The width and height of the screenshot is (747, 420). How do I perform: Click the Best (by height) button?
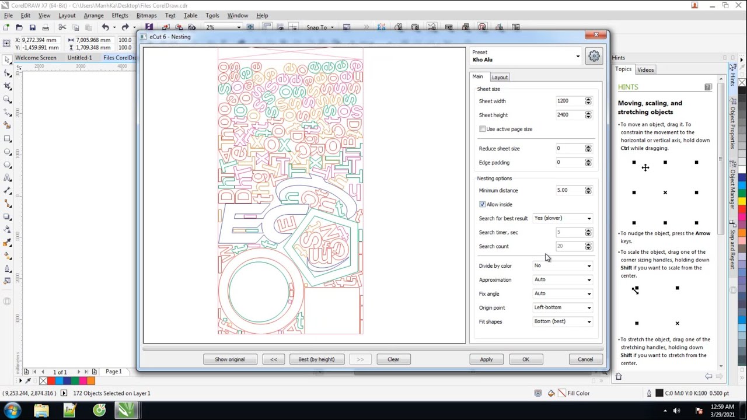[316, 359]
